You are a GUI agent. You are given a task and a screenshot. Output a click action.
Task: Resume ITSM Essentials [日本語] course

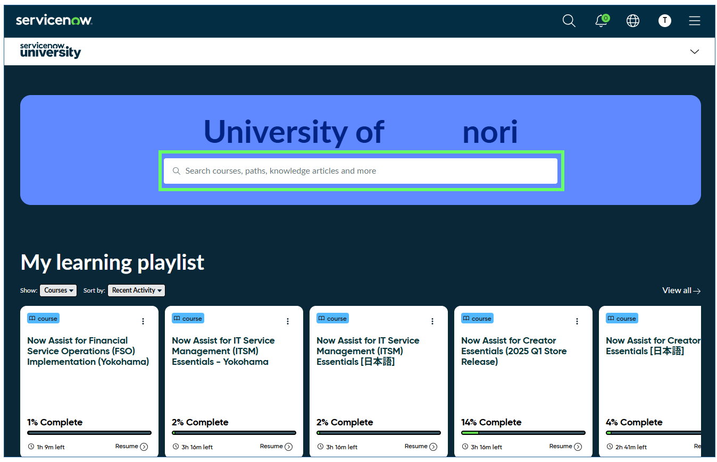[421, 447]
